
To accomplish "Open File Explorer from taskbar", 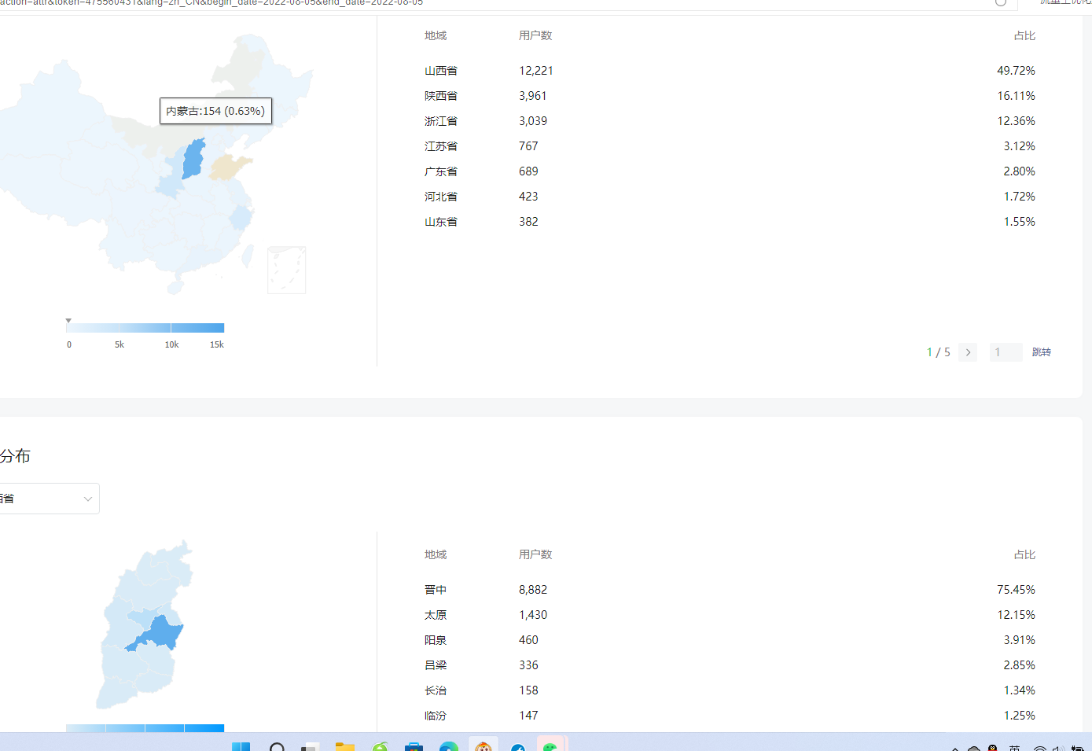I will click(345, 746).
